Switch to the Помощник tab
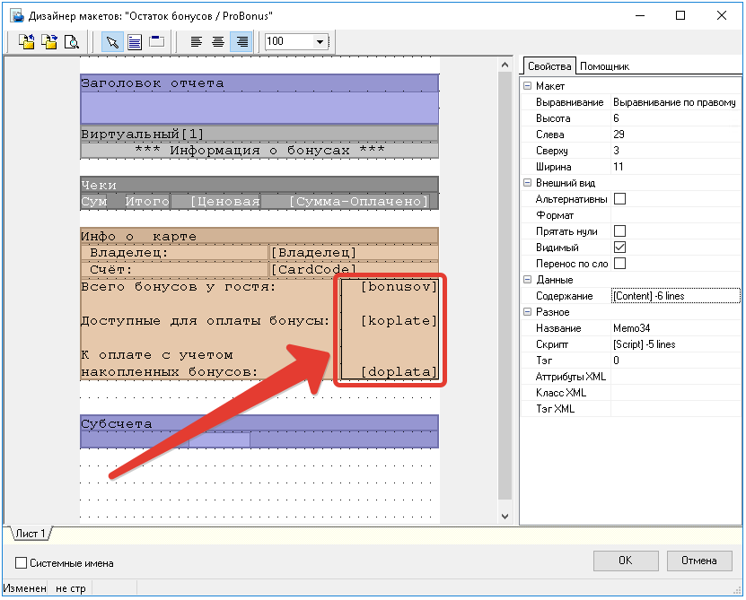This screenshot has height=600, width=746. [x=604, y=66]
